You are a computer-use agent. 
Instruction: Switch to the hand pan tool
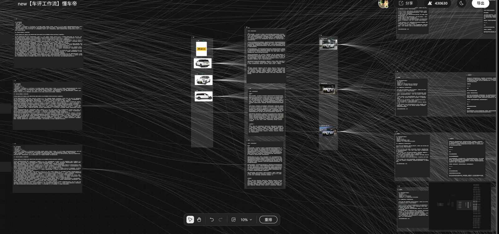(x=199, y=220)
